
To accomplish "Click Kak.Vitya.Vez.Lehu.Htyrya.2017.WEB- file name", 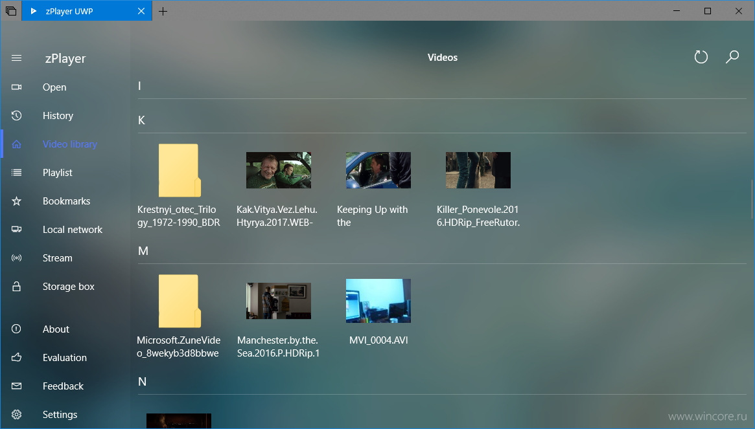I will (x=277, y=216).
